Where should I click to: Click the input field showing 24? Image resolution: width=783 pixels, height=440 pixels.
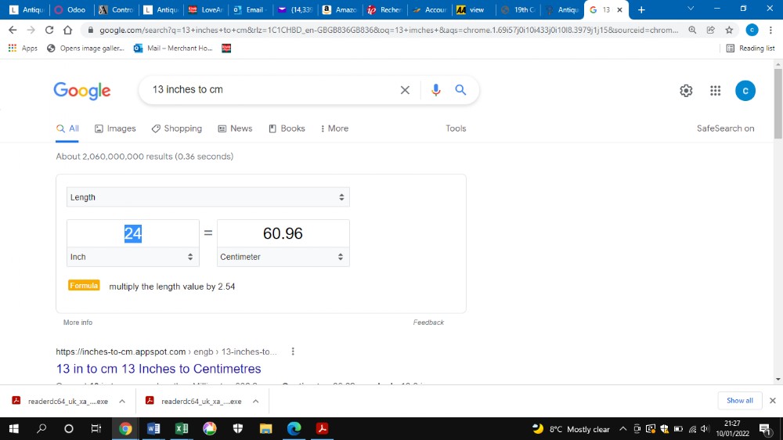(x=133, y=233)
